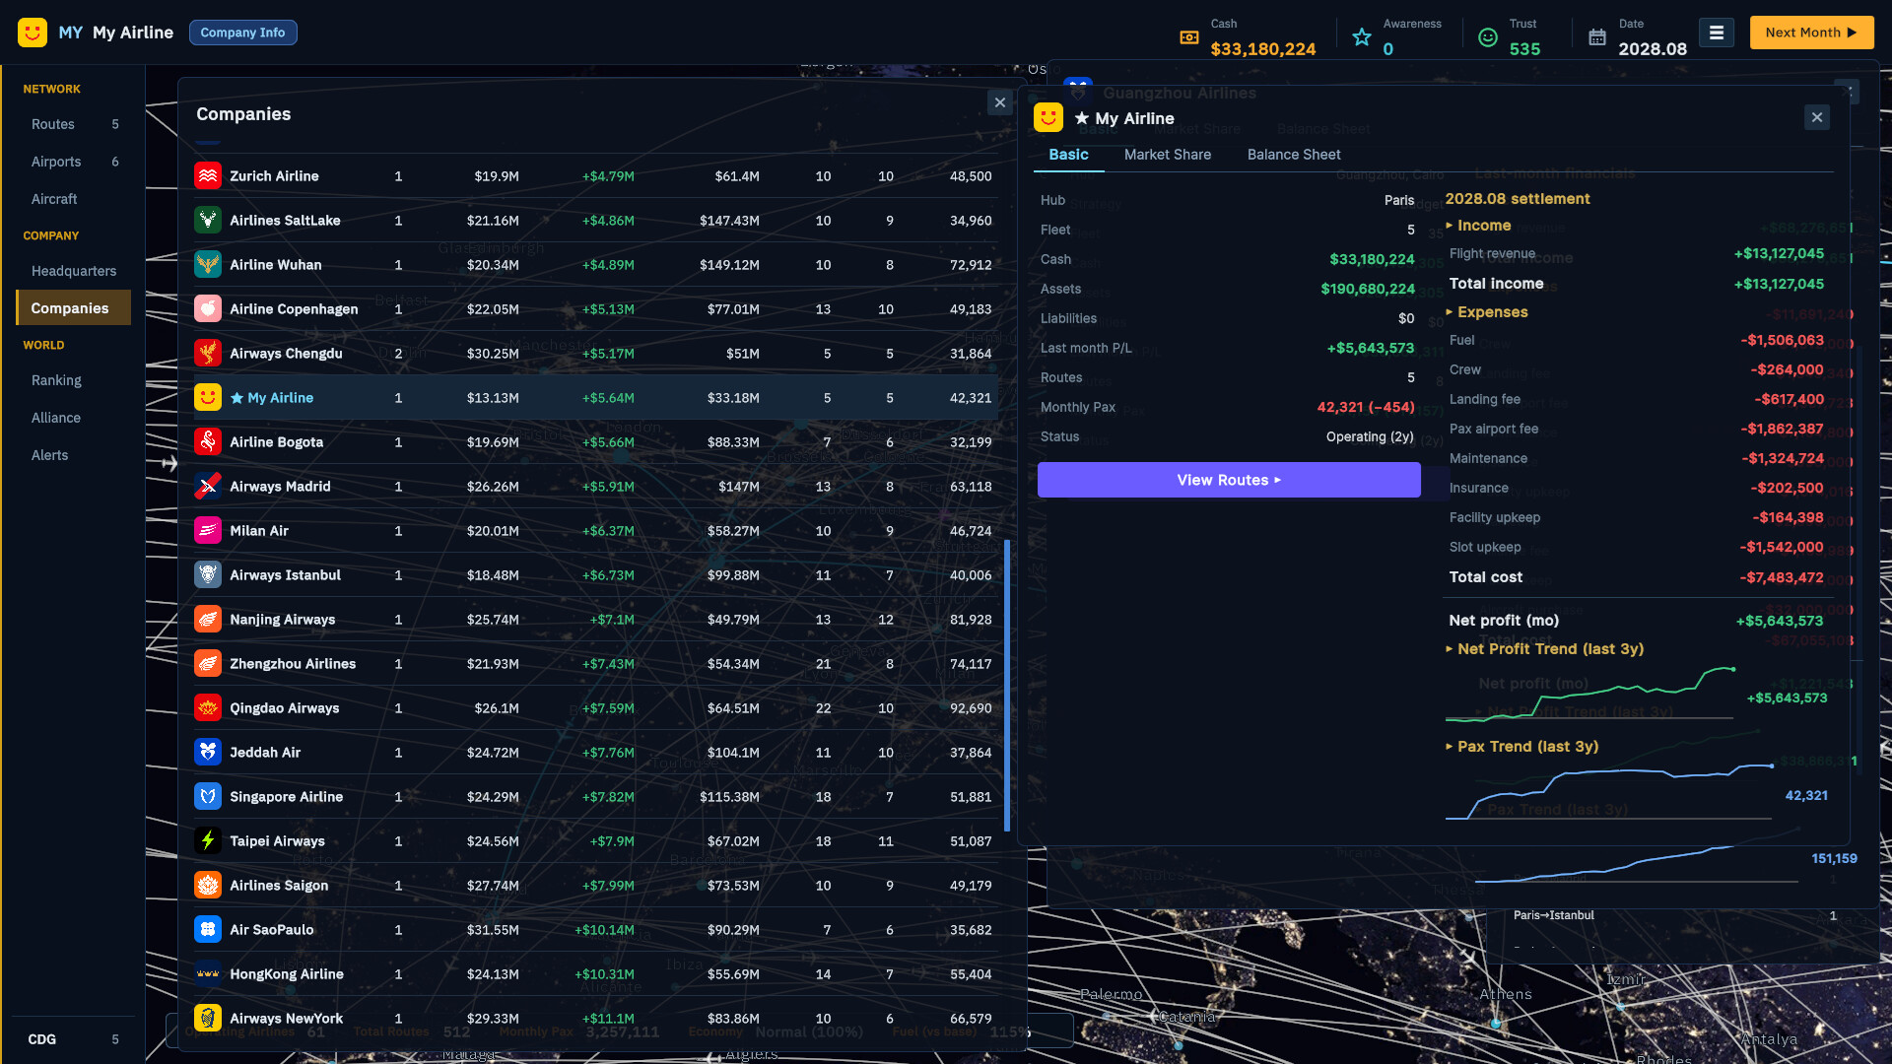Open Alliance in the sidebar

point(74,418)
